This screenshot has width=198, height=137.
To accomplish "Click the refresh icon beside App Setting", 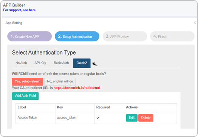I will [195, 23].
